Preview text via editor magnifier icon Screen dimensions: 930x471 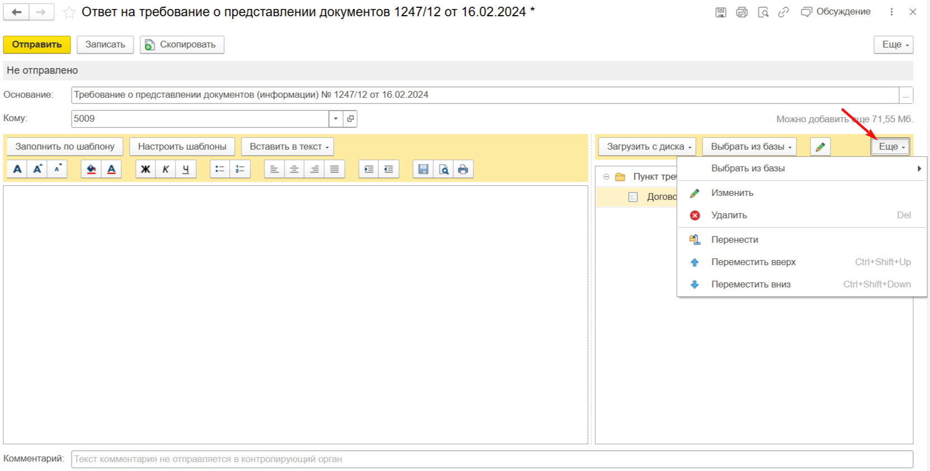click(443, 169)
